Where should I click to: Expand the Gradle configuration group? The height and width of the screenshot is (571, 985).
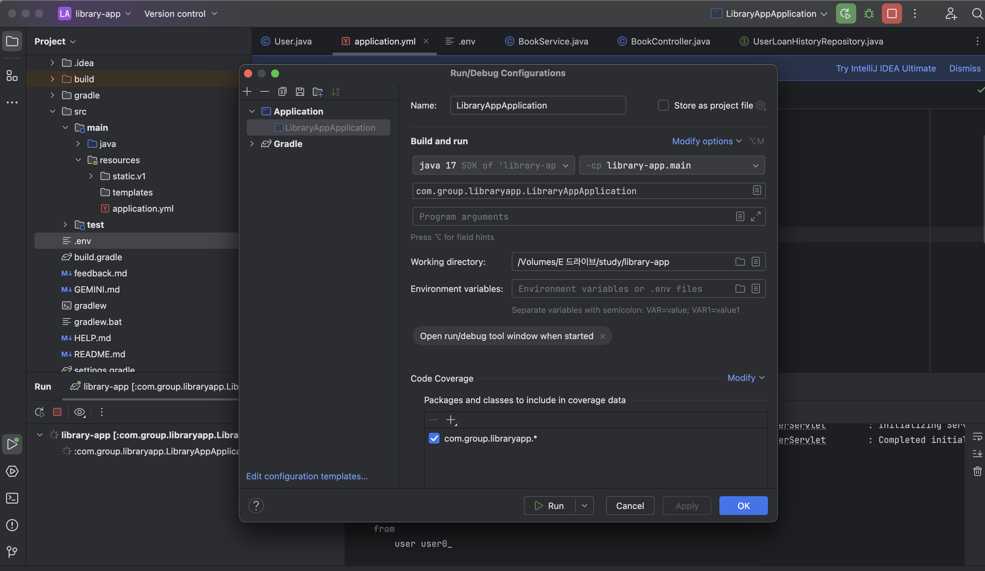tap(252, 144)
